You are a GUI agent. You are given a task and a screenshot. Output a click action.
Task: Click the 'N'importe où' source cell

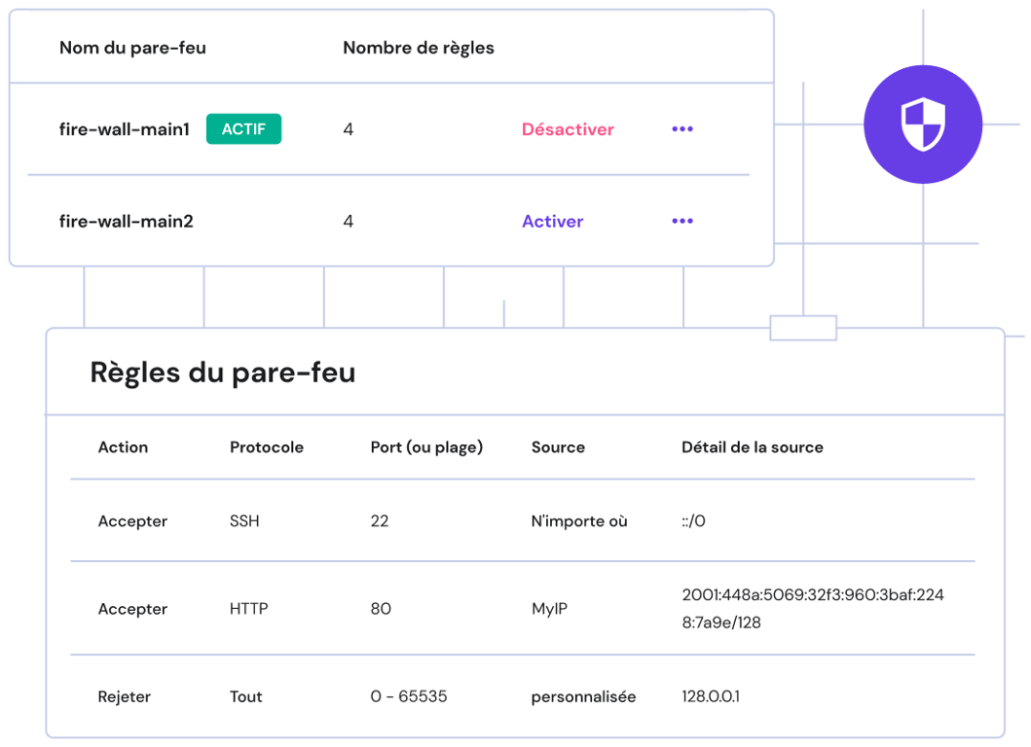pos(579,521)
